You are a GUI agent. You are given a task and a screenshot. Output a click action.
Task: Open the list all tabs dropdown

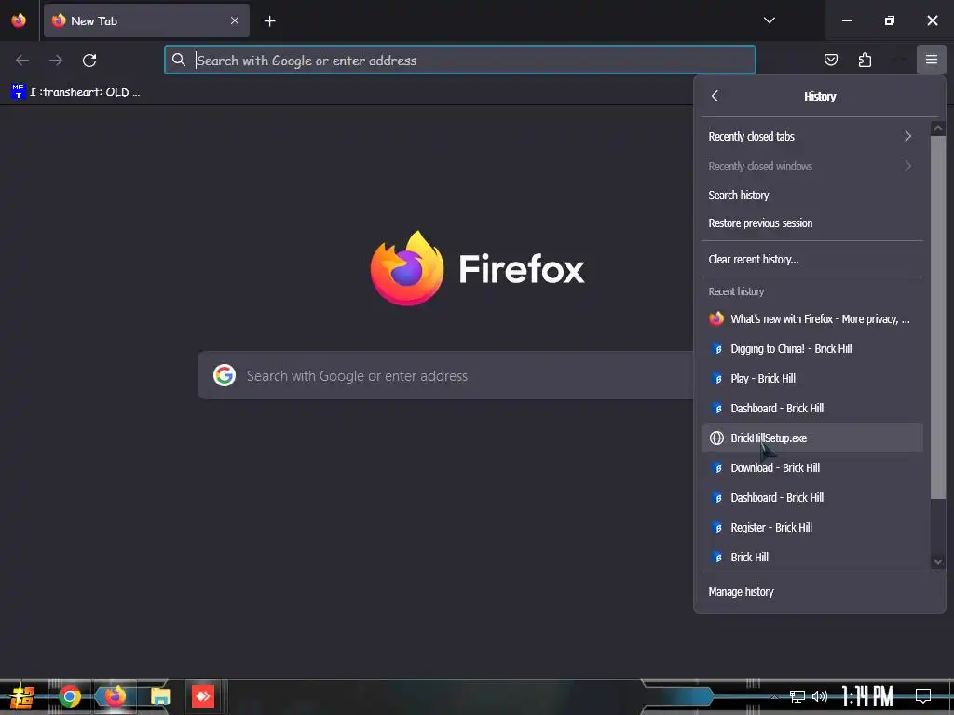769,20
